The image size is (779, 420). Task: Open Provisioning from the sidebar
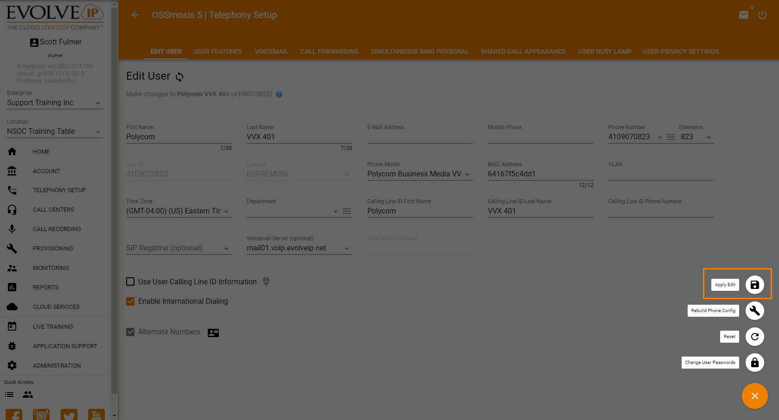(53, 249)
